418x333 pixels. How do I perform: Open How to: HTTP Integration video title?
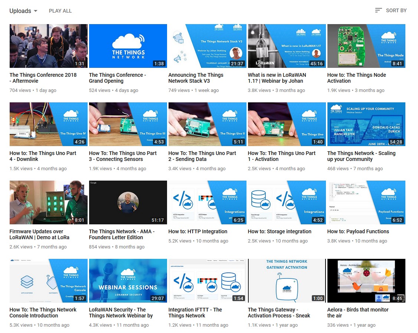click(197, 231)
